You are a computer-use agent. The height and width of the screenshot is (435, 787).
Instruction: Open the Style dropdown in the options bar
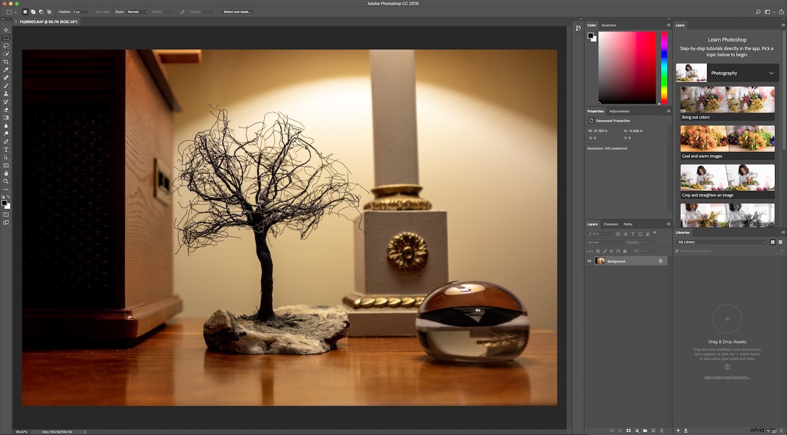(137, 12)
